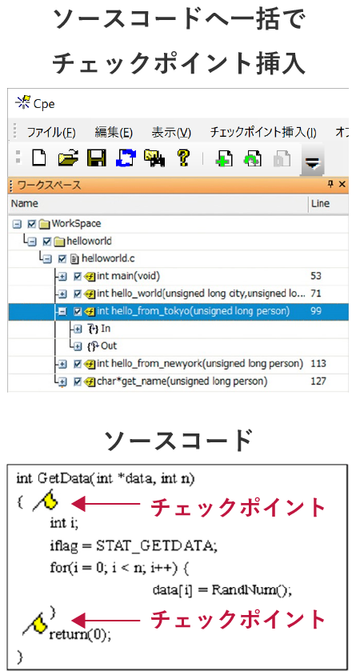Click the greyed-out document toolbar icon
Viewport: 356px width, 671px height.
[x=282, y=159]
